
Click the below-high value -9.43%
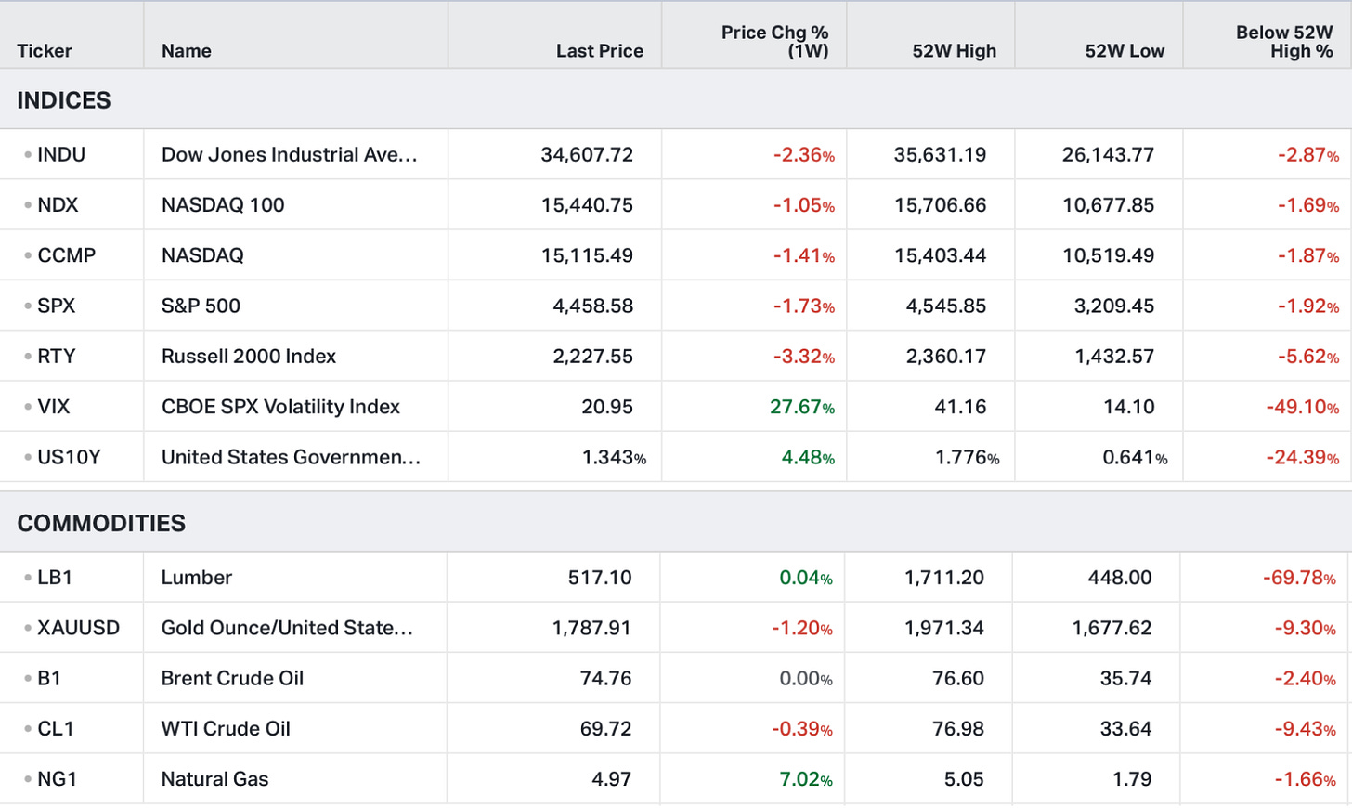[x=1305, y=729]
